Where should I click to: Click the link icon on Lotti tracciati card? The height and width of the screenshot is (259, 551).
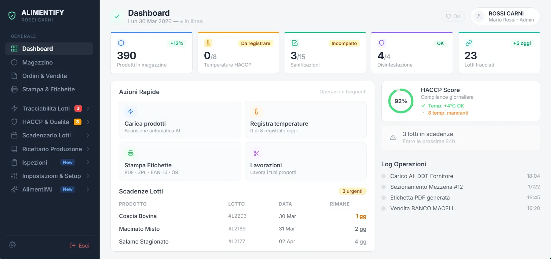pyautogui.click(x=469, y=43)
